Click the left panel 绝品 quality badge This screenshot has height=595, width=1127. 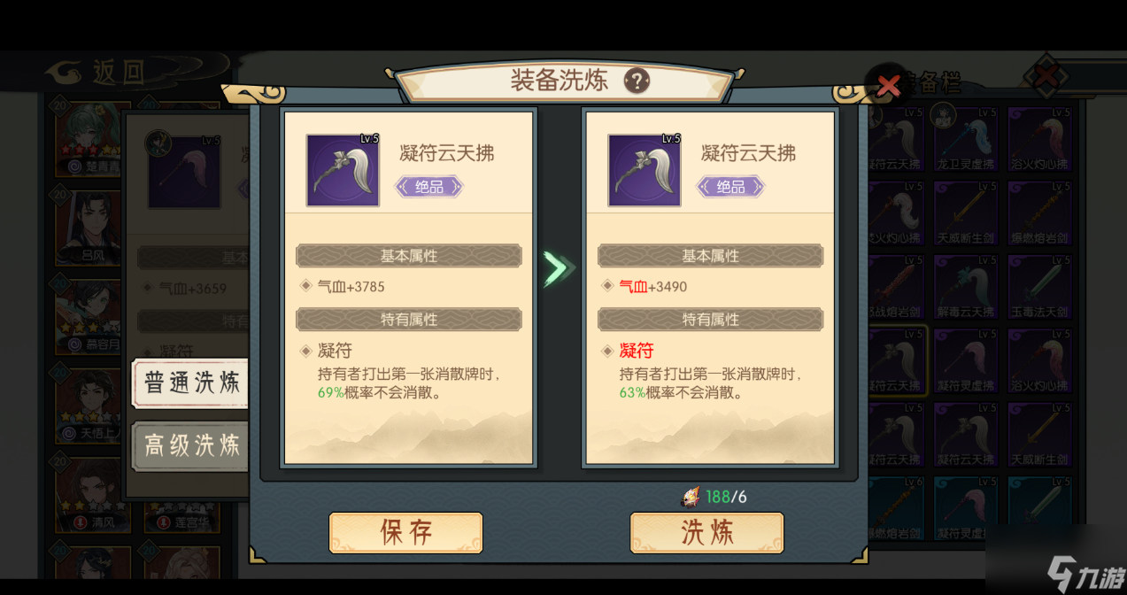coord(429,187)
